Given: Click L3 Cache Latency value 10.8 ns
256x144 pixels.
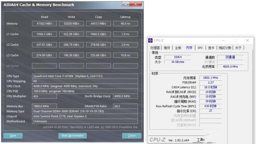Looking at the screenshot, I should coord(125,55).
